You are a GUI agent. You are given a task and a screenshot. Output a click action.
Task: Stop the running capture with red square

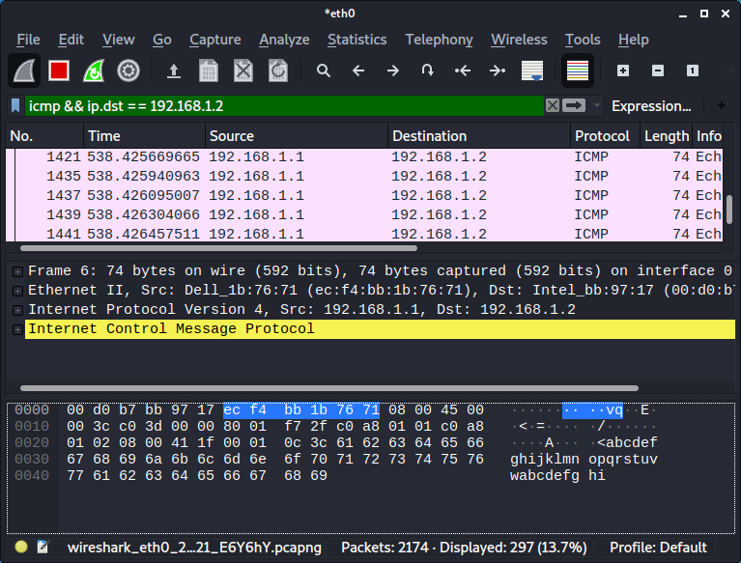(x=59, y=70)
